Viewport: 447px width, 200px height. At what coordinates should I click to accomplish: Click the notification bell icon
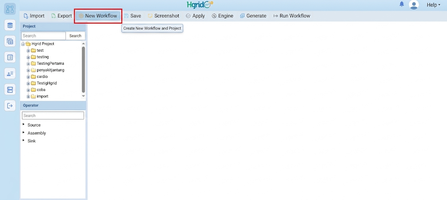point(402,4)
